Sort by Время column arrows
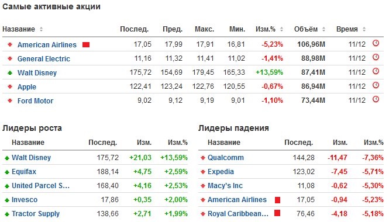Screen dimensions: 389x222 pyautogui.click(x=364, y=29)
